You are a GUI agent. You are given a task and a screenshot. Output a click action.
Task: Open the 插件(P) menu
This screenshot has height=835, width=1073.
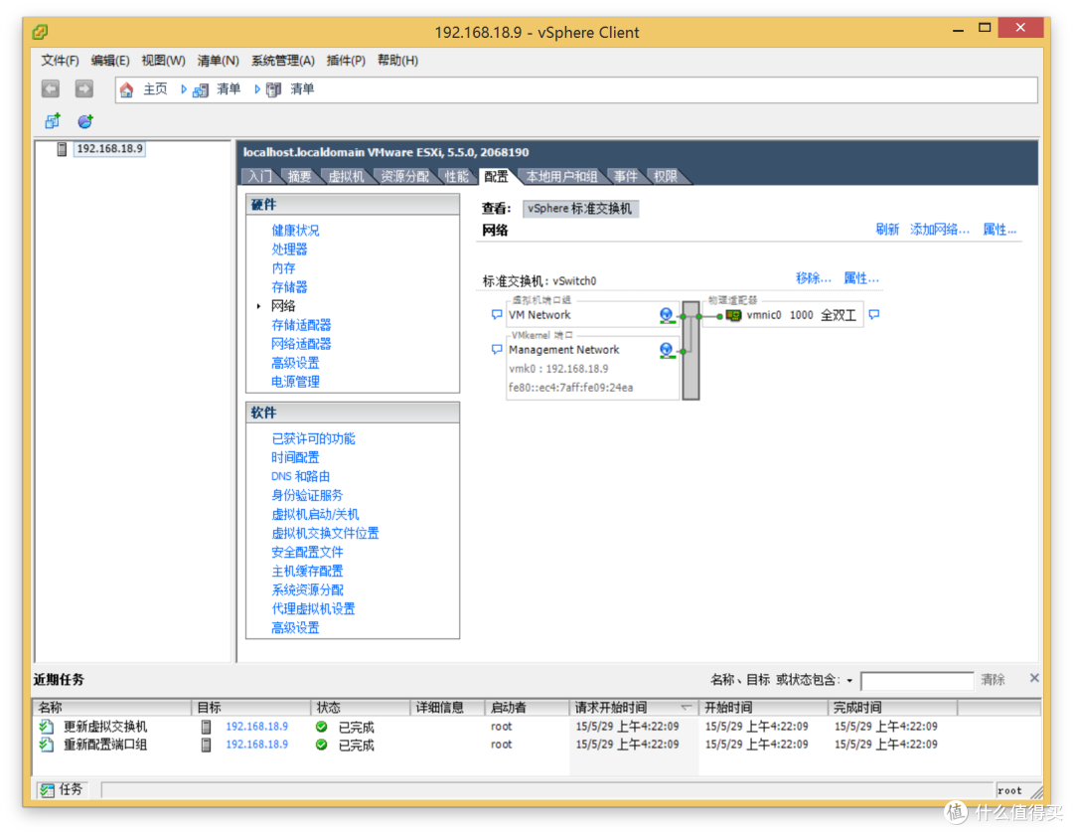point(346,61)
